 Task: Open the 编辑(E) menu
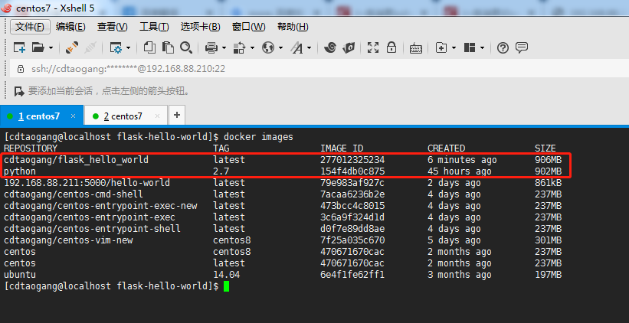[70, 27]
